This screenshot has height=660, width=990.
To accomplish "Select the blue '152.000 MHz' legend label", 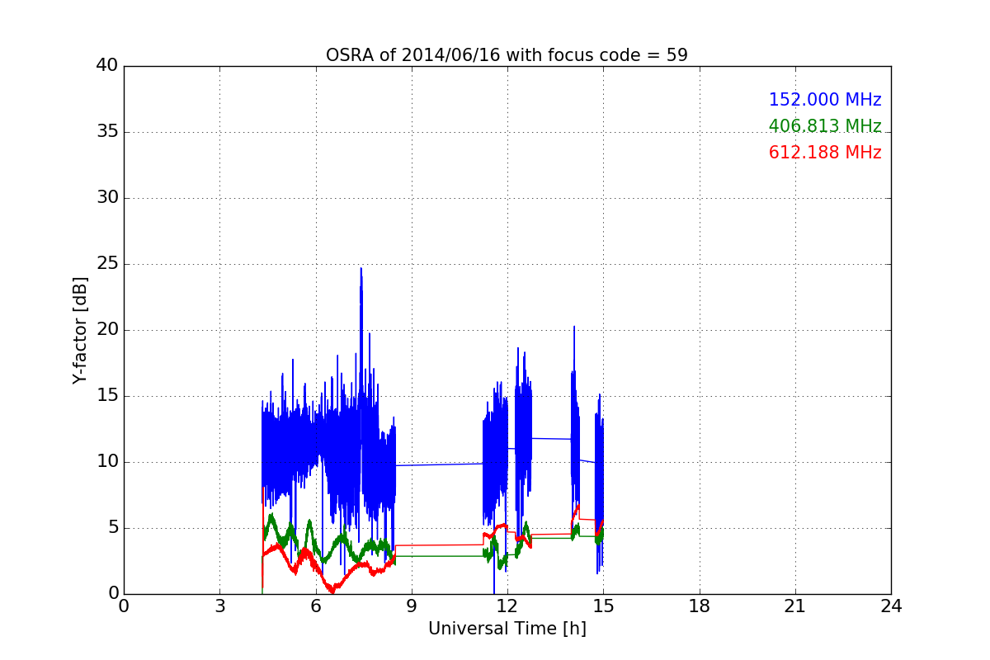I will 825,100.
